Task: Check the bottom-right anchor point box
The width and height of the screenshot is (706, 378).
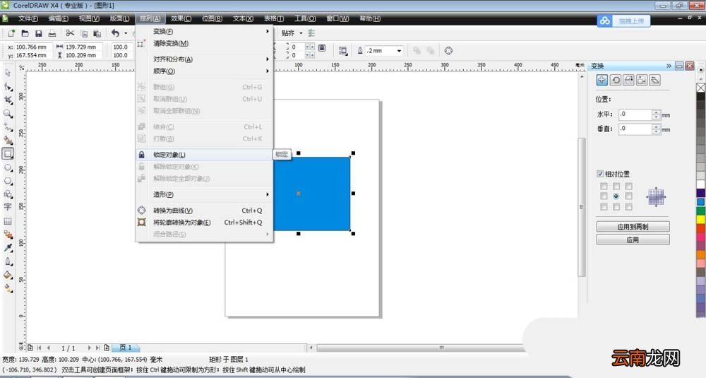Action: [x=628, y=207]
